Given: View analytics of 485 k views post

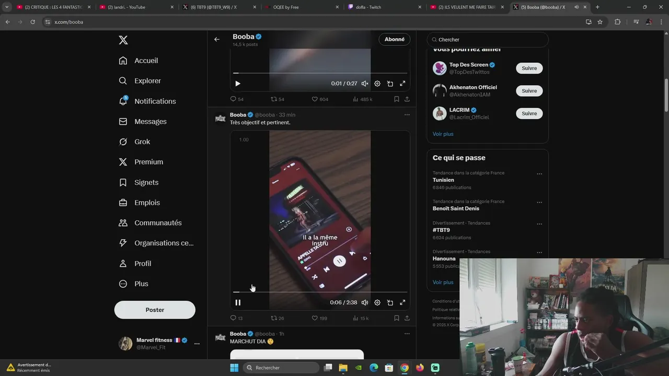Looking at the screenshot, I should [x=362, y=99].
